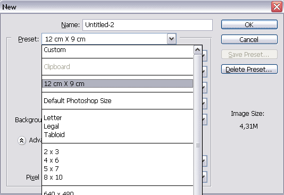Select Default Photoshop Size preset
The height and width of the screenshot is (195, 284).
point(118,101)
